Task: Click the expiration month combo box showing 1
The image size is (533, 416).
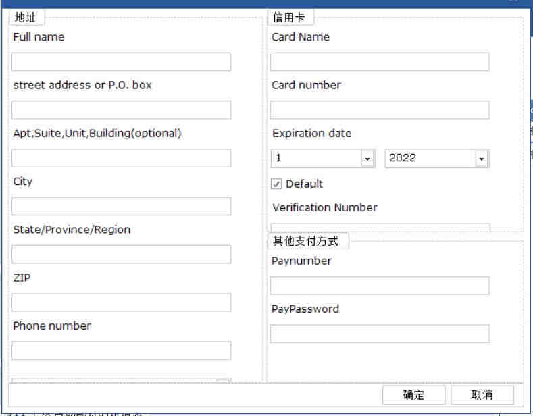Action: click(323, 159)
